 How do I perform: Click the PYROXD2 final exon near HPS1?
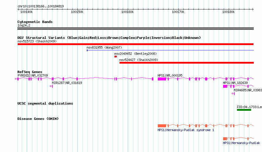click(152, 79)
